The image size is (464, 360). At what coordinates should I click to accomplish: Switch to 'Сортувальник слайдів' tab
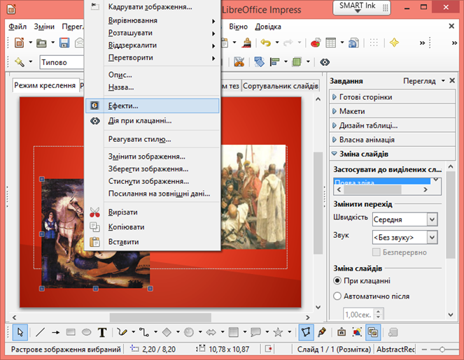pyautogui.click(x=280, y=86)
